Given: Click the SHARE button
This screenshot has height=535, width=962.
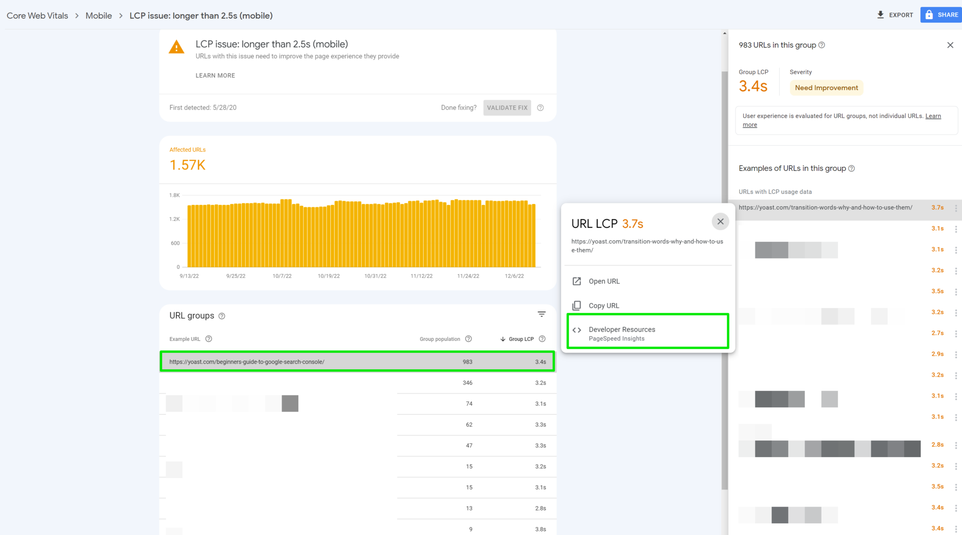Looking at the screenshot, I should coord(941,15).
